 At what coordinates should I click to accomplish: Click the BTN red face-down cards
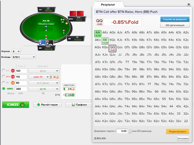click(x=77, y=13)
